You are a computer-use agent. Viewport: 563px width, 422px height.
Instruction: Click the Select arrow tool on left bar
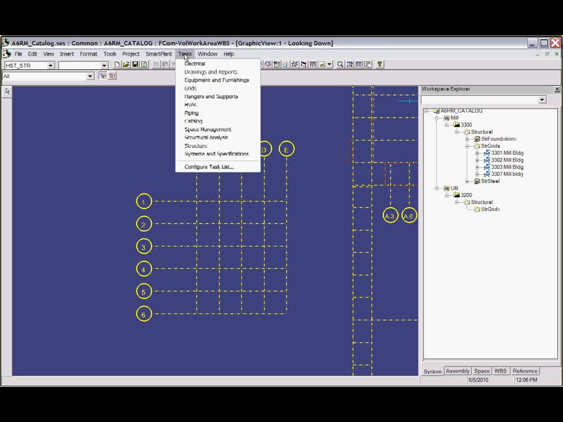point(7,92)
